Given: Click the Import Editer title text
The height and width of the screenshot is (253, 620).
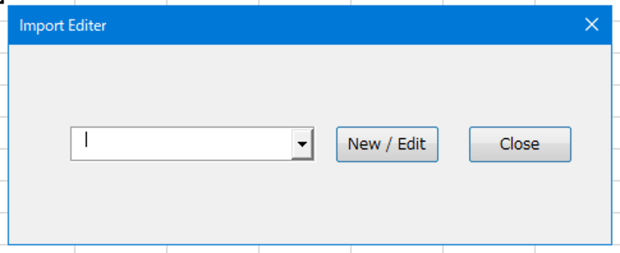Looking at the screenshot, I should [x=63, y=26].
